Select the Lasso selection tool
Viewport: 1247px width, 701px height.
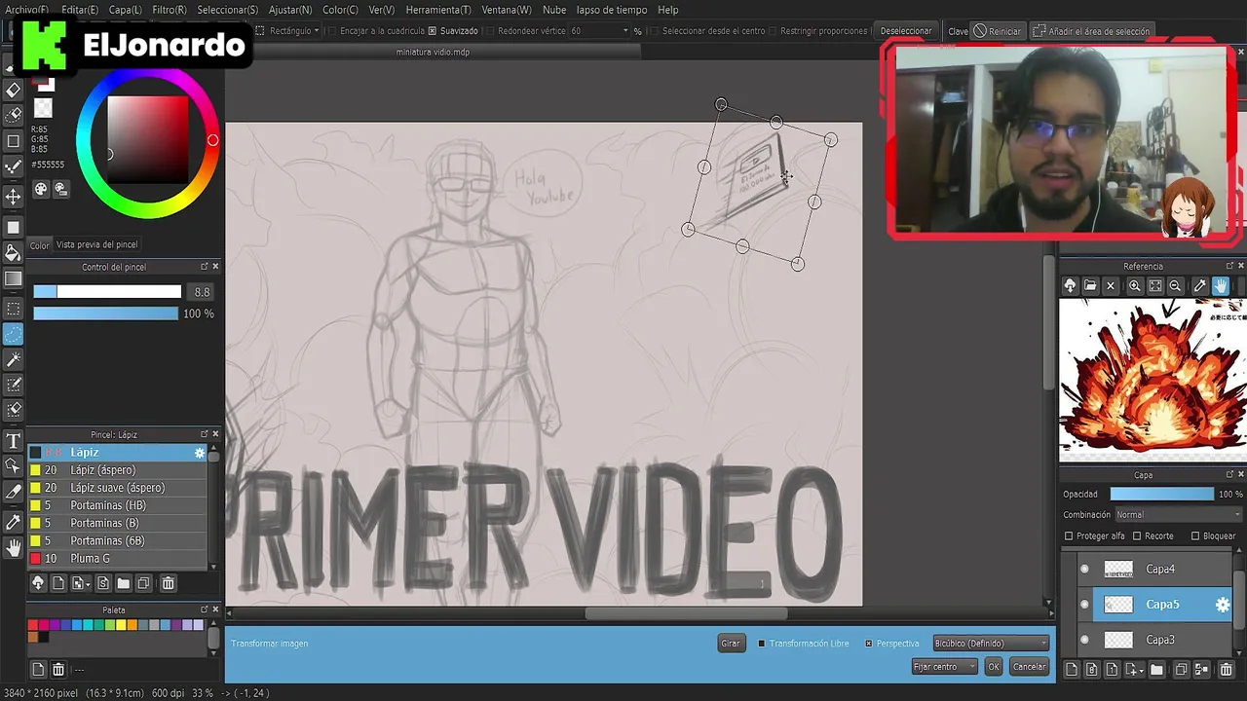pos(14,334)
